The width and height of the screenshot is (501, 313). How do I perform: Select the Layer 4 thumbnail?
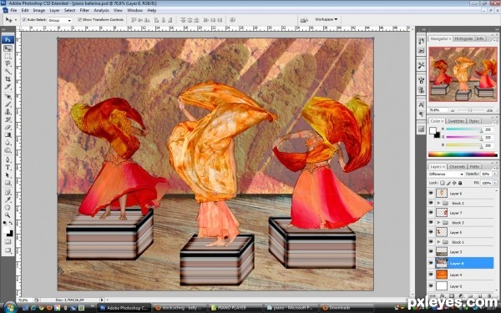coord(442,275)
